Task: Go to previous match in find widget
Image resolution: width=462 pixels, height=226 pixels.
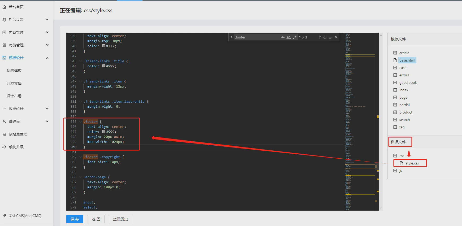Action: [320, 37]
